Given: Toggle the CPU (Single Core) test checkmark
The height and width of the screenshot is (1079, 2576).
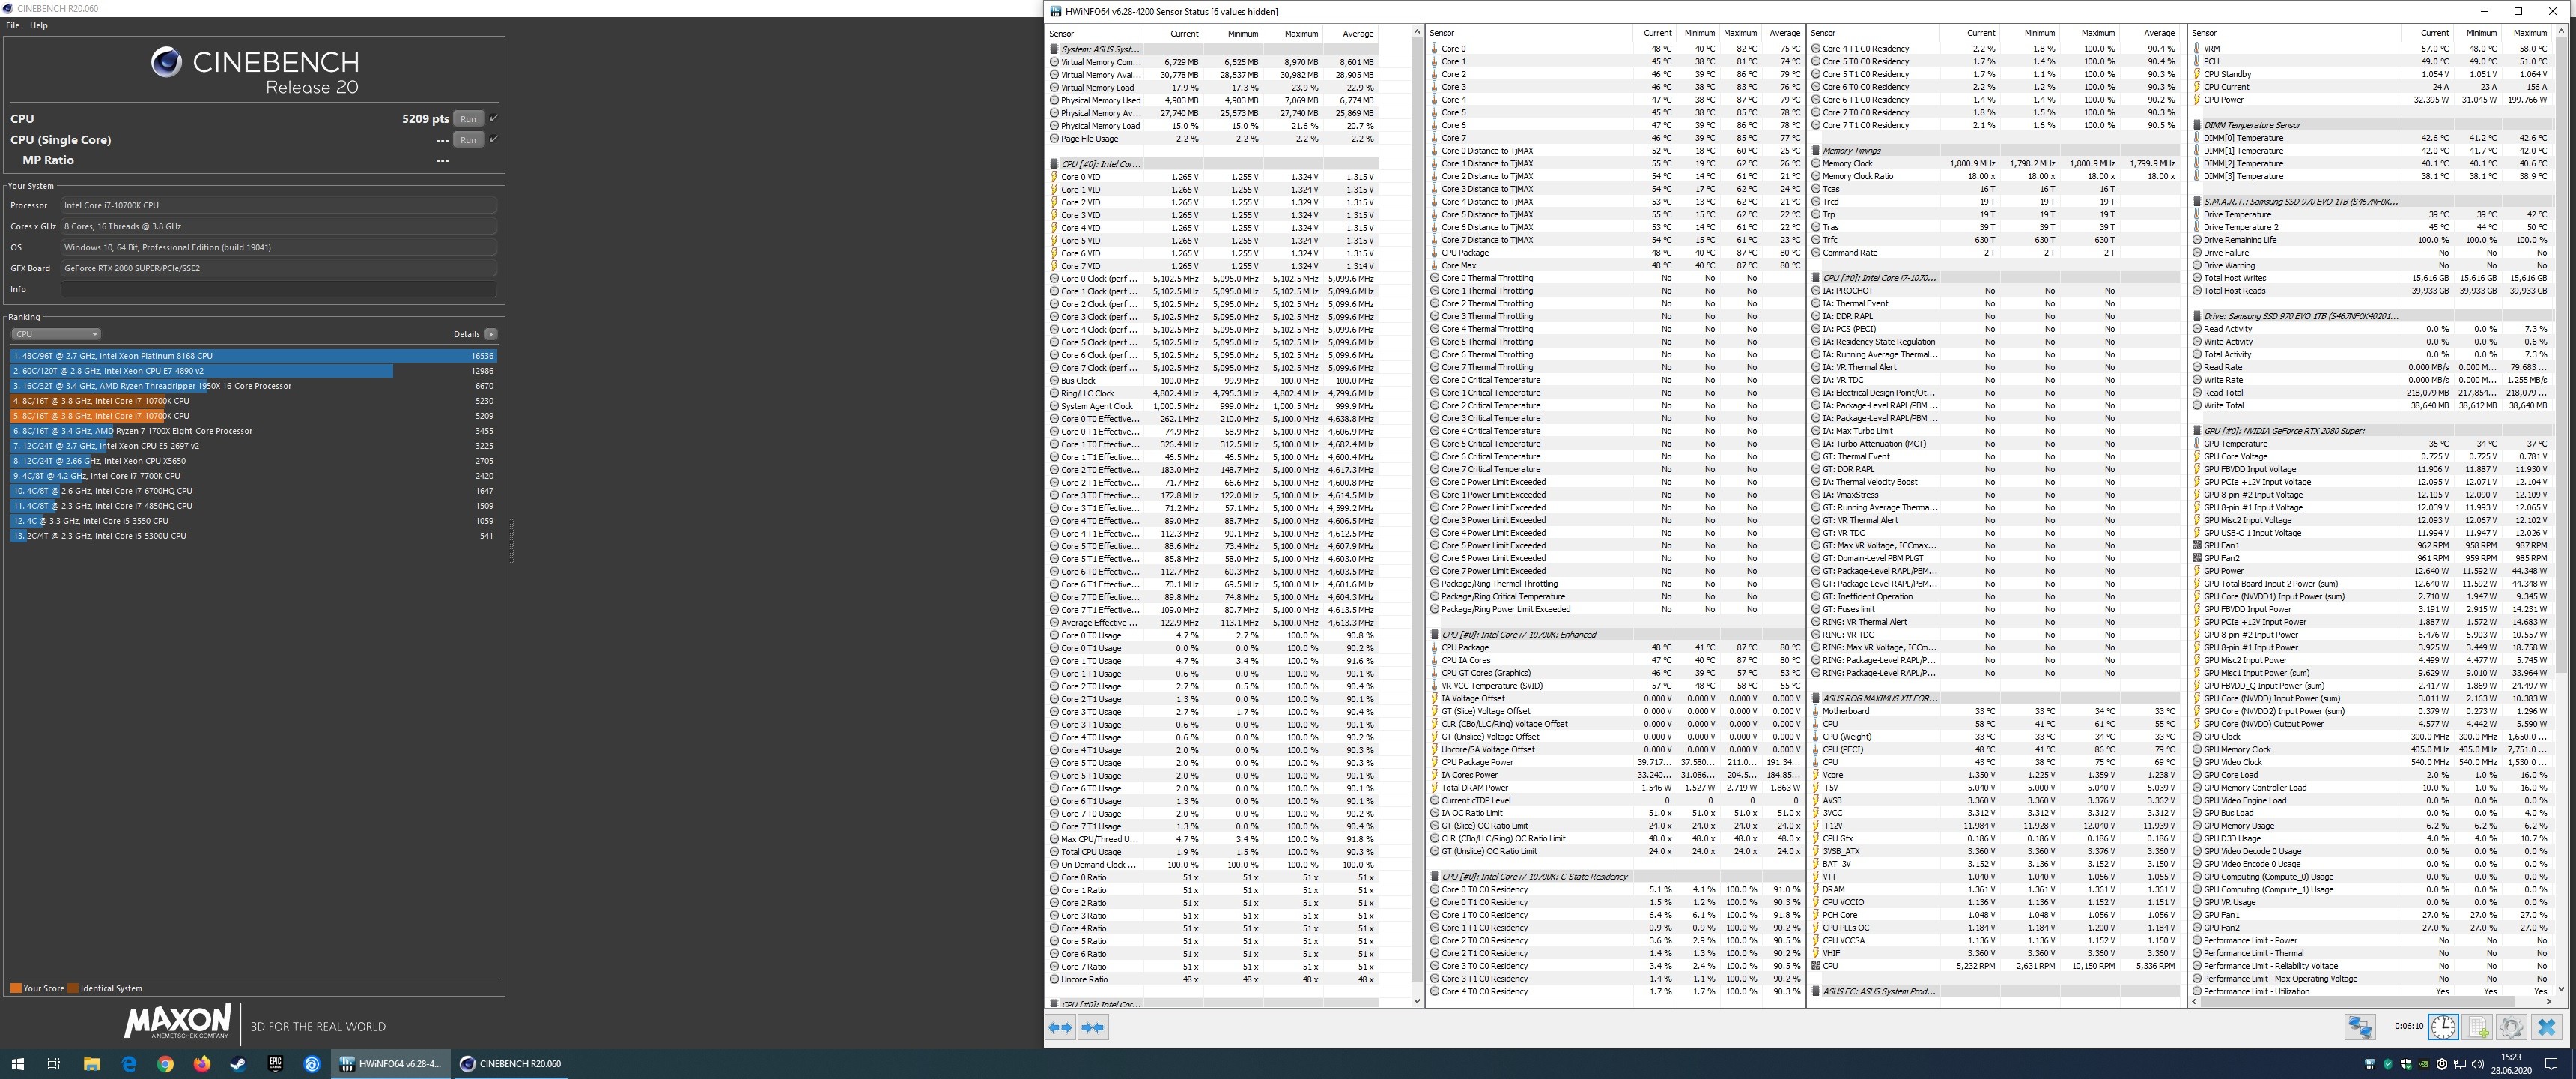Looking at the screenshot, I should (494, 139).
